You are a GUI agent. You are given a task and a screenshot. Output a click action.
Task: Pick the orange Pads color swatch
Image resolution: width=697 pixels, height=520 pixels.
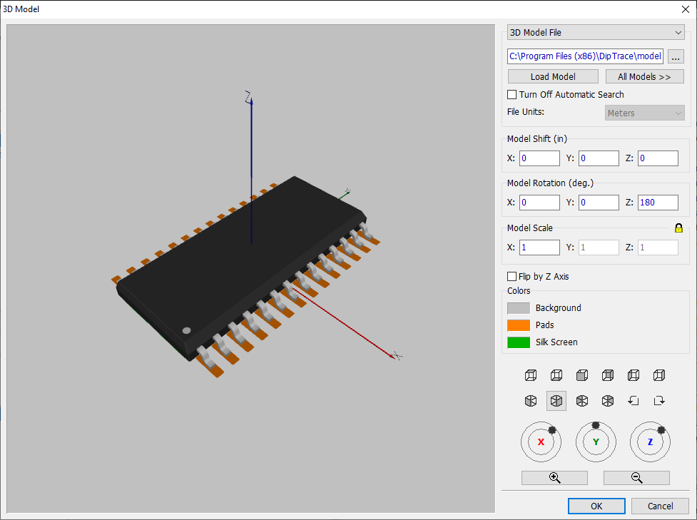[519, 325]
